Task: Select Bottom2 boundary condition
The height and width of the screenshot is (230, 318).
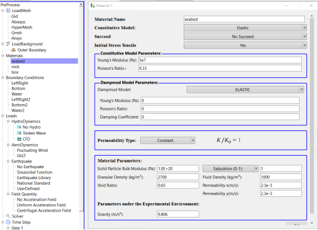Action: click(20, 105)
